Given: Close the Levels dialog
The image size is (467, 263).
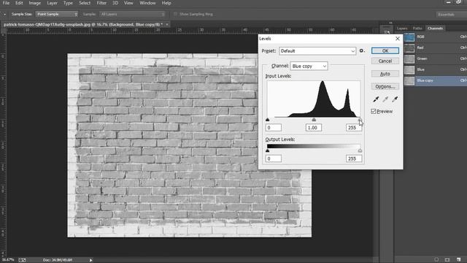Looking at the screenshot, I should [x=398, y=39].
